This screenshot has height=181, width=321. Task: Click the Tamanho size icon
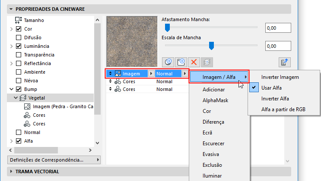click(x=19, y=20)
